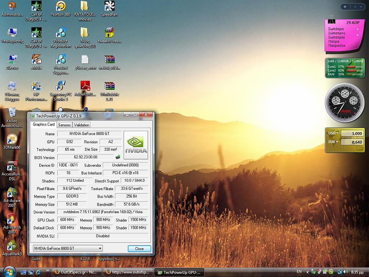Open the 3DMark06 desktop shortcut

(x=12, y=139)
